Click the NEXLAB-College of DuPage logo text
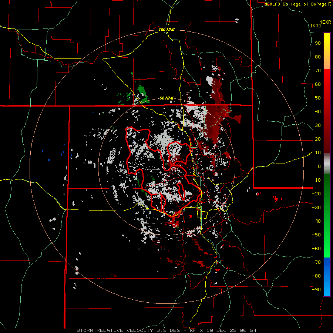The height and width of the screenshot is (333, 333). 296,4
